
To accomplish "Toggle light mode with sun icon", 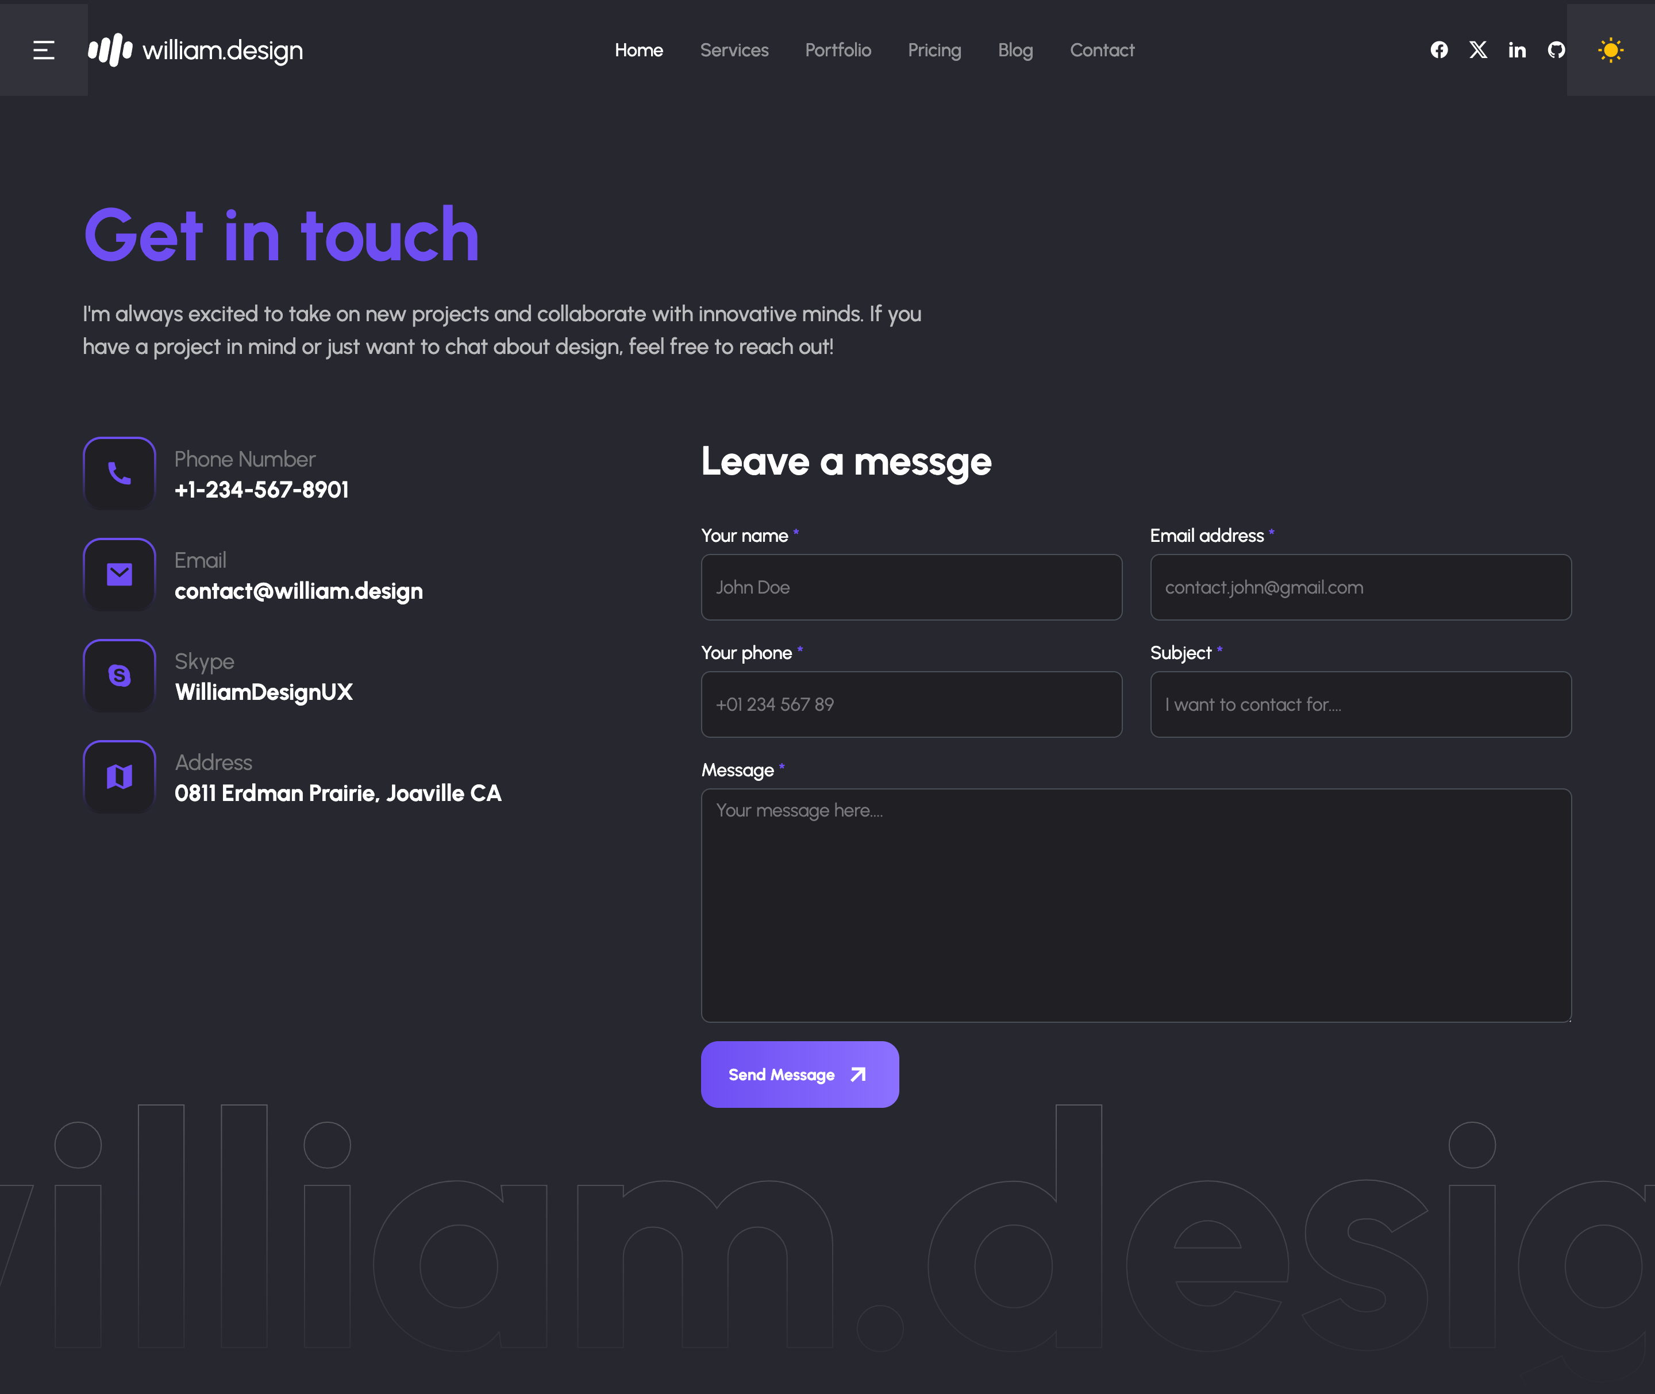I will pos(1610,50).
